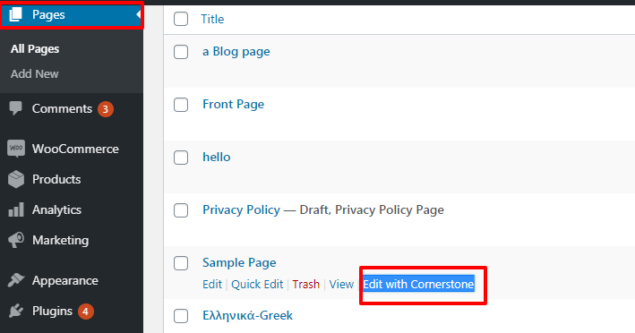Click the Pages stacked-sheets icon

[15, 14]
